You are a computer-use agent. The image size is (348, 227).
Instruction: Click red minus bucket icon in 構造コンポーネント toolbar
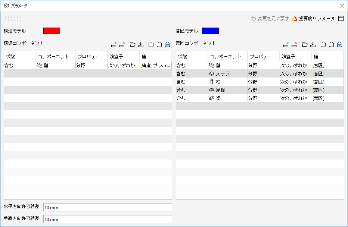pyautogui.click(x=159, y=44)
